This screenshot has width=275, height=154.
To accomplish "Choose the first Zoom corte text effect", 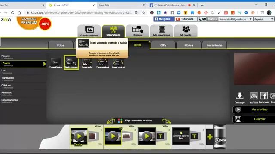I will (x=103, y=63).
